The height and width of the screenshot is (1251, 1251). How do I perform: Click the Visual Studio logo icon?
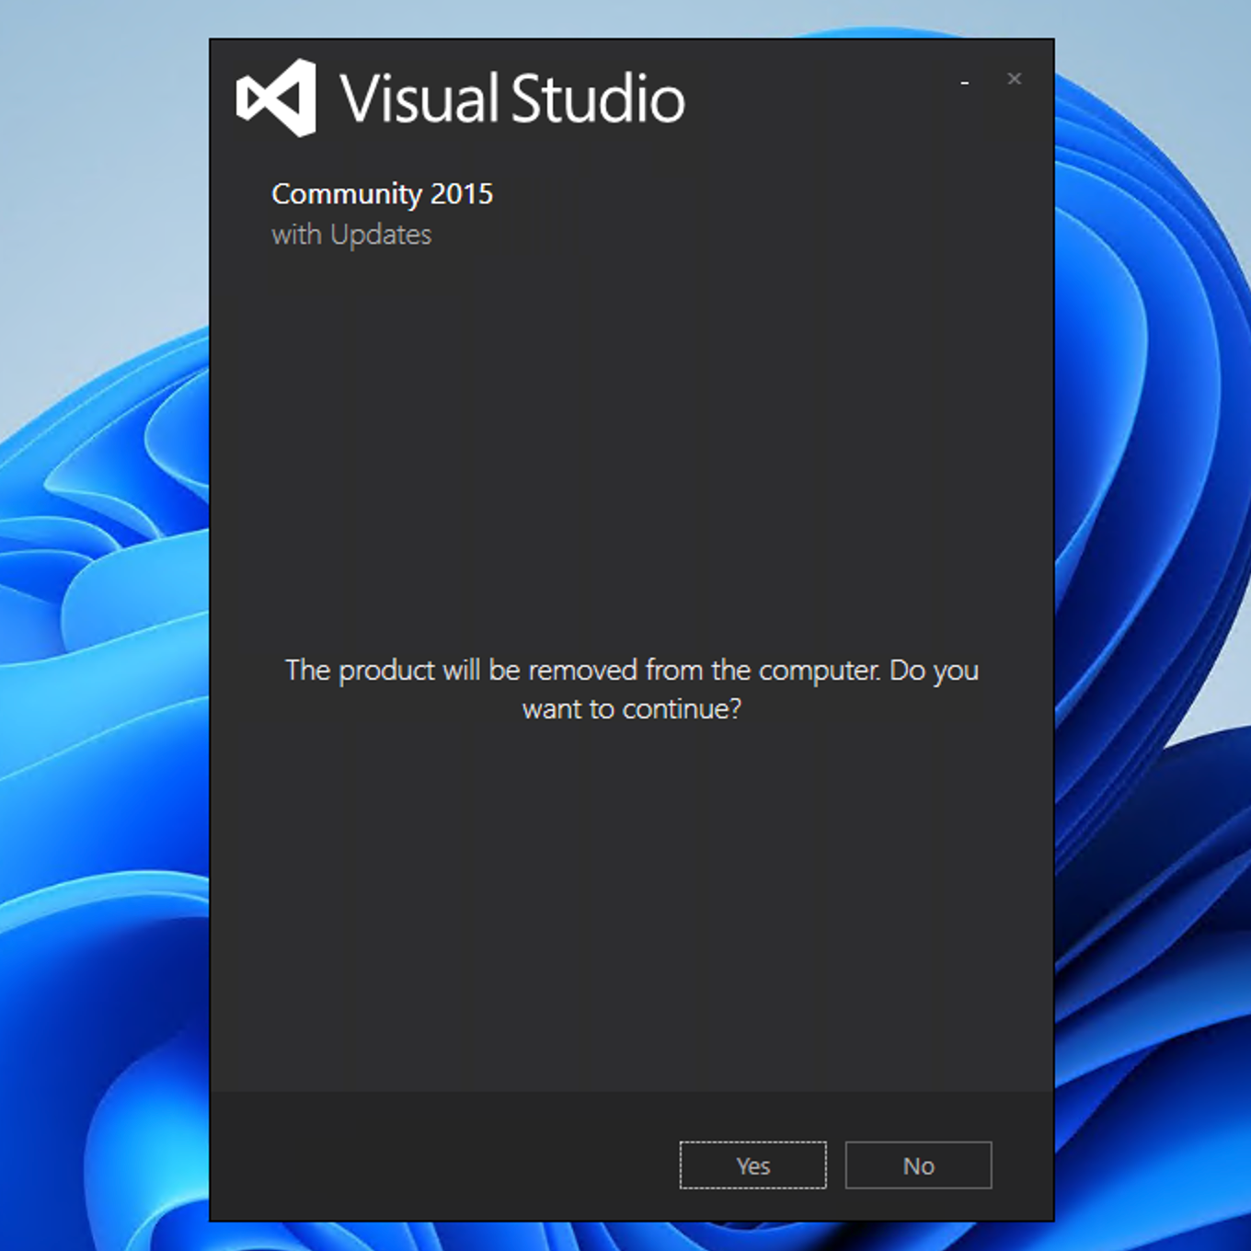pos(276,98)
